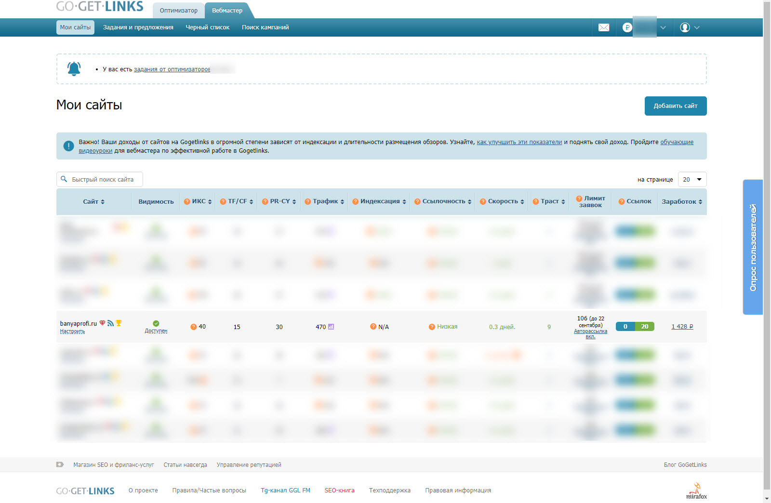Click the notification bell icon
Image resolution: width=771 pixels, height=503 pixels.
tap(74, 69)
